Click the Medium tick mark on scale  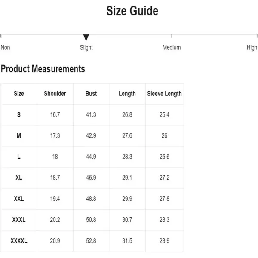click(x=172, y=36)
